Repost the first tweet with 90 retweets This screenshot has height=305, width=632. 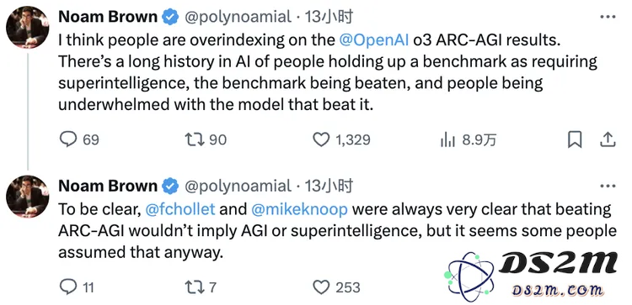[205, 139]
